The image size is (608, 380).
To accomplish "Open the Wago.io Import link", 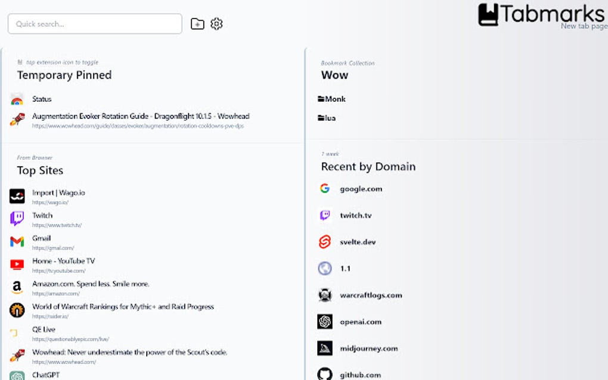I will pos(60,193).
